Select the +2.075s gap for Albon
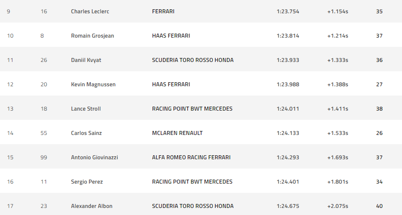This screenshot has width=402, height=215. (x=337, y=206)
